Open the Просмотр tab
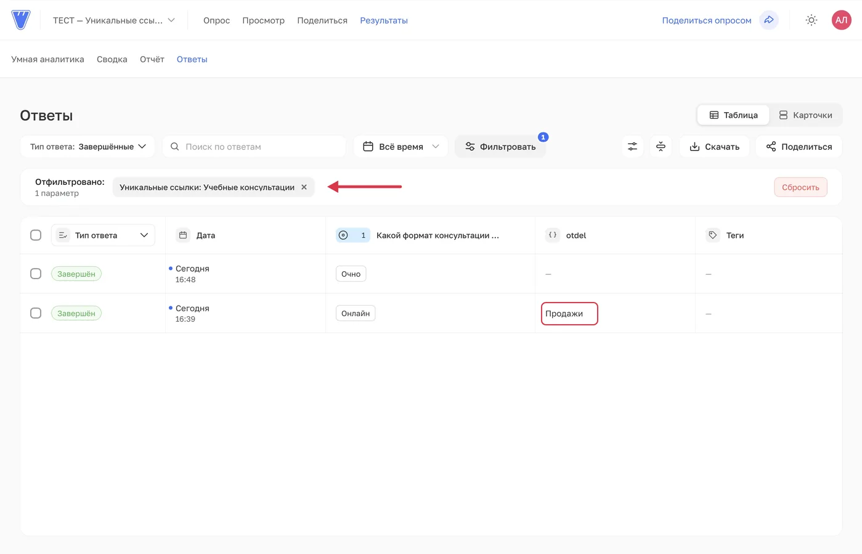Screen dimensions: 862x554 [263, 20]
